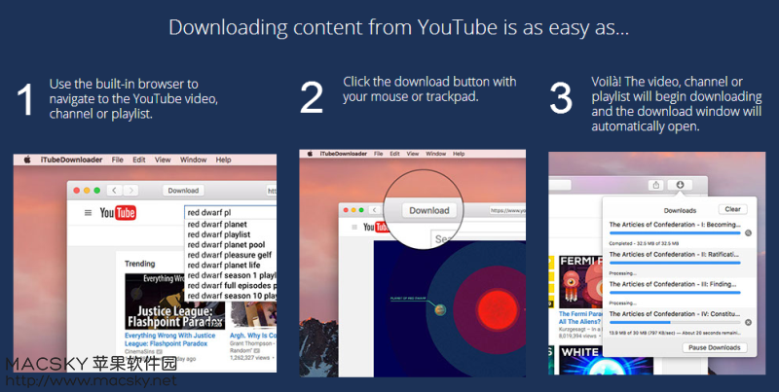779x392 pixels.
Task: Choose the "red dwarf season 1" suggestion
Action: pyautogui.click(x=230, y=275)
